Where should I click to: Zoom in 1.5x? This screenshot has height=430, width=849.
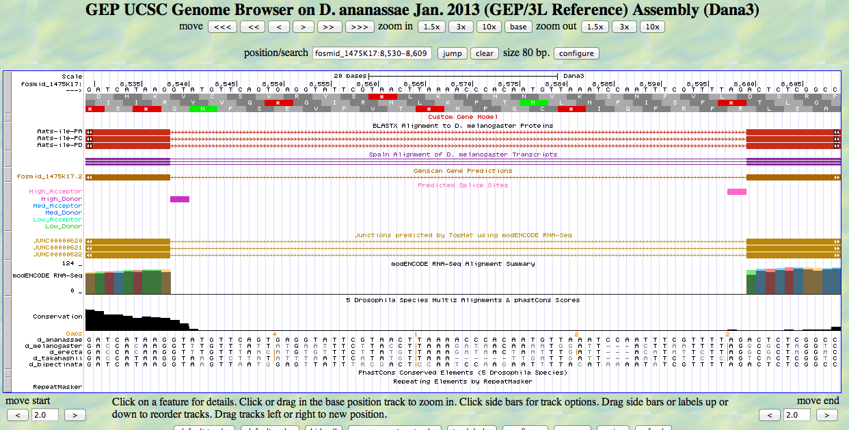(431, 27)
